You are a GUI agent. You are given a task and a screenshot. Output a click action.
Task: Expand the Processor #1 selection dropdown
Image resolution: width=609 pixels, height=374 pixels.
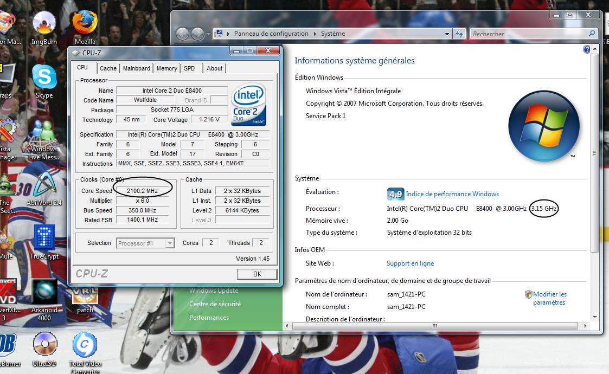click(170, 243)
